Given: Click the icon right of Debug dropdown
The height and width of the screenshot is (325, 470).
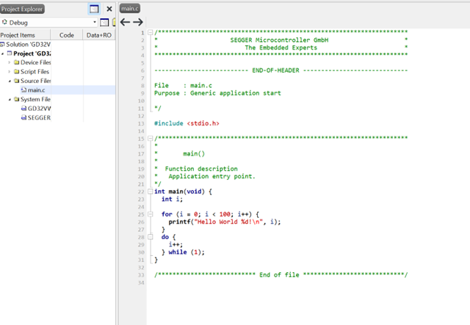Looking at the screenshot, I should (x=104, y=22).
